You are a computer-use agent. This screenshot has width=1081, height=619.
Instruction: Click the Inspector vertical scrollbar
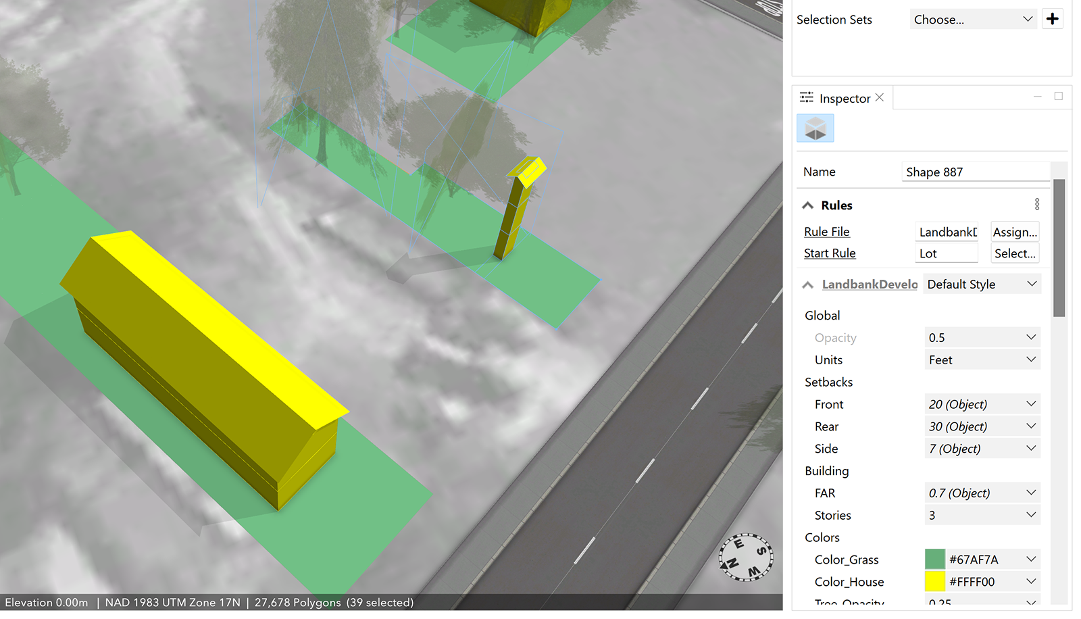point(1059,247)
